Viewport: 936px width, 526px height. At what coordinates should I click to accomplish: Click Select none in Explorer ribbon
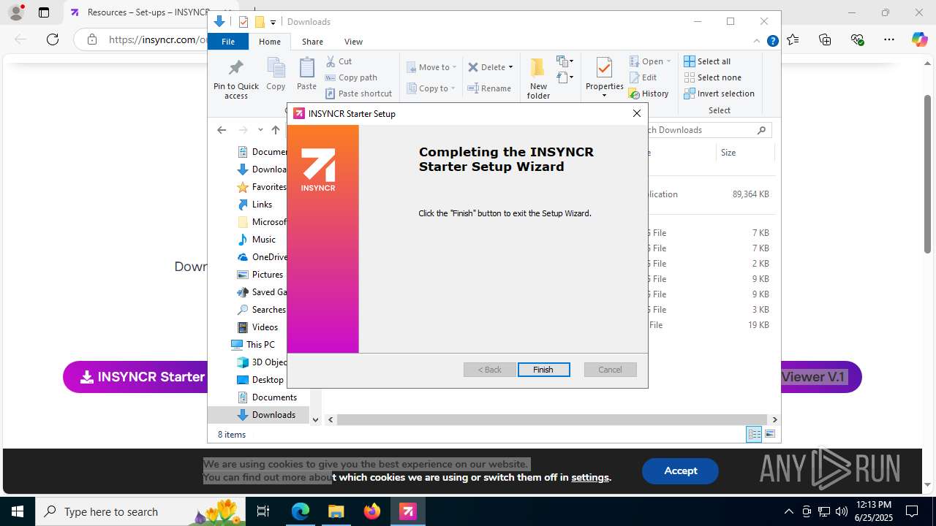point(712,77)
